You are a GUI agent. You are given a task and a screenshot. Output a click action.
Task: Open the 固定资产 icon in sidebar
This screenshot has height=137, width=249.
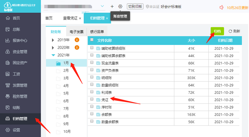(7, 63)
